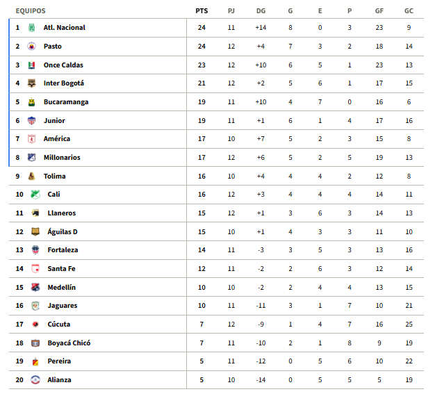This screenshot has height=394, width=435.
Task: Click the Atl. Nacional team crest
Action: 31,28
